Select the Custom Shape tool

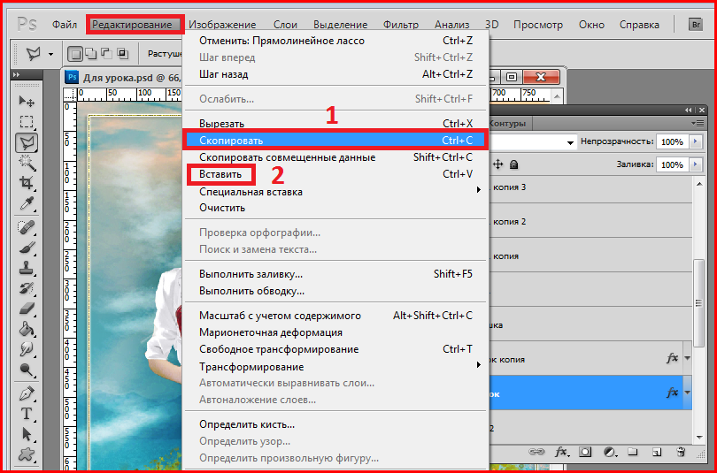pos(27,454)
